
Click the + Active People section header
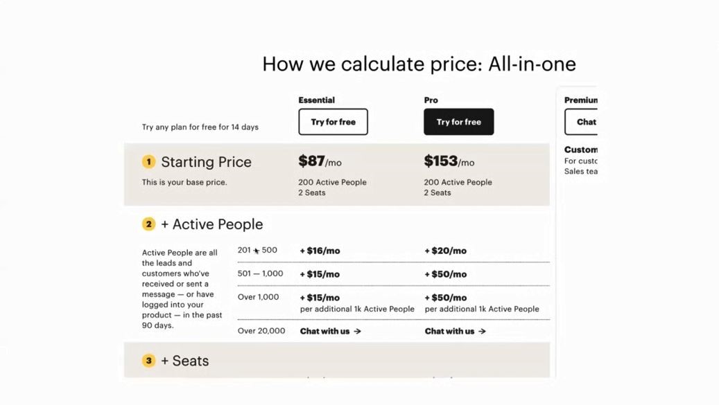pos(212,224)
